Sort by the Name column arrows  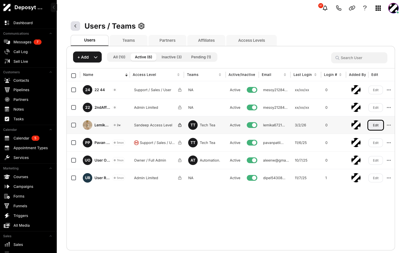126,75
